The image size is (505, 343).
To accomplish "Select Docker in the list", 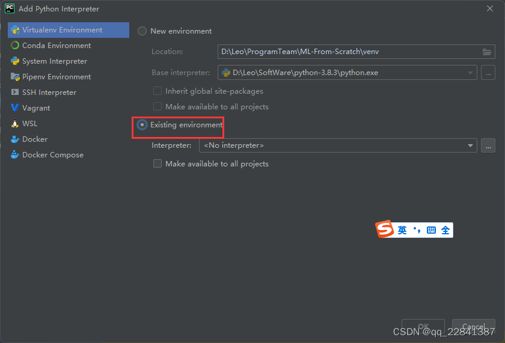I will point(69,139).
